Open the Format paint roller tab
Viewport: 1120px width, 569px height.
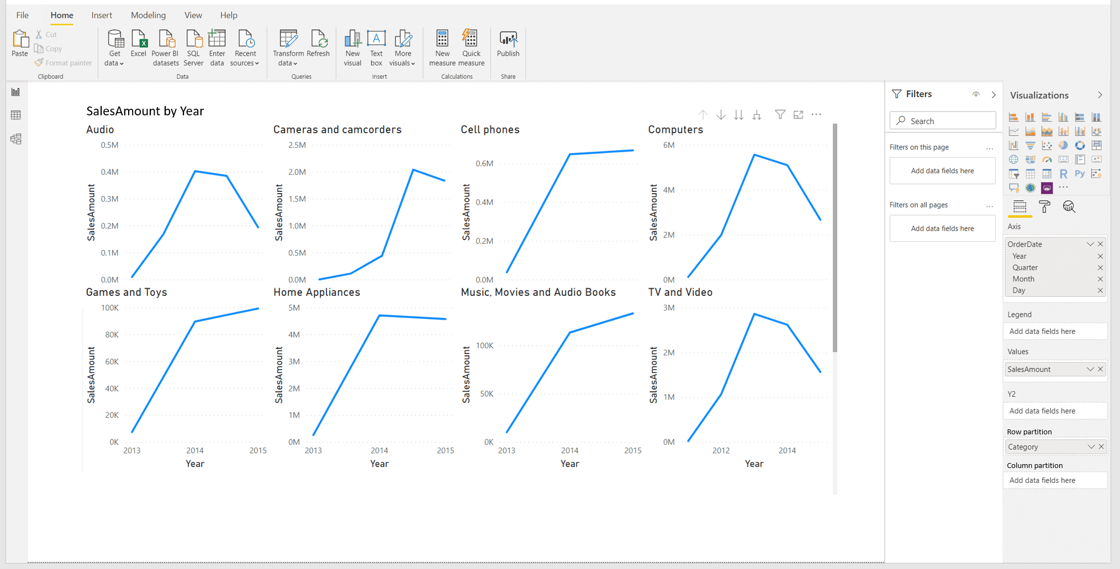[1044, 207]
